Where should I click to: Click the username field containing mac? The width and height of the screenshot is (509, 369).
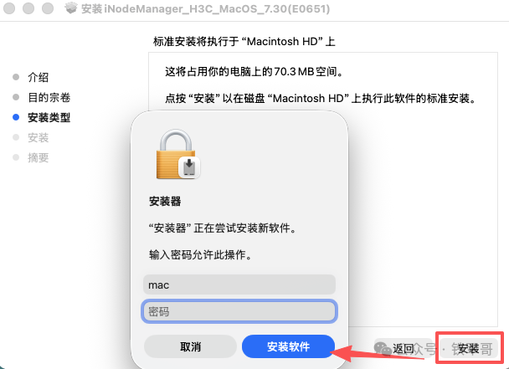pos(239,284)
